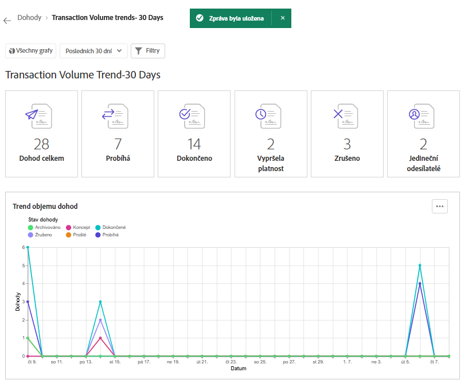
Task: Click the Trend objemu dohod chart title
Action: 45,206
